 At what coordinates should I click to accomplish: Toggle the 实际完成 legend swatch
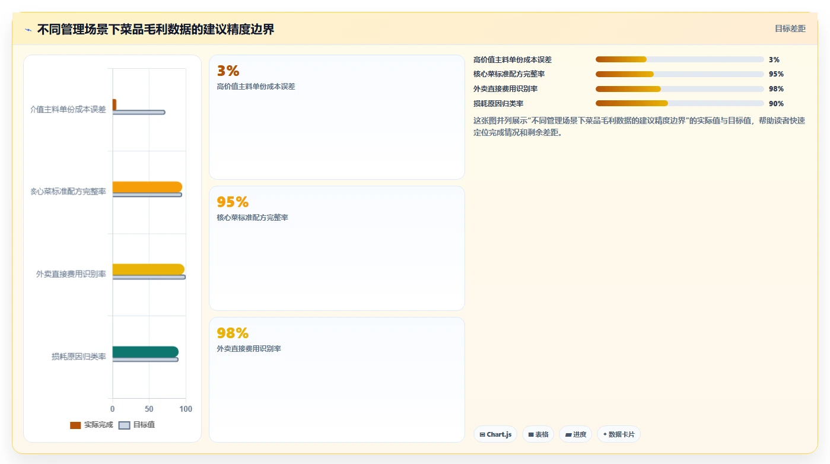coord(75,425)
